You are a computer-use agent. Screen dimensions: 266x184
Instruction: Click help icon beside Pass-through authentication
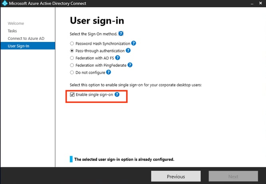[128, 51]
